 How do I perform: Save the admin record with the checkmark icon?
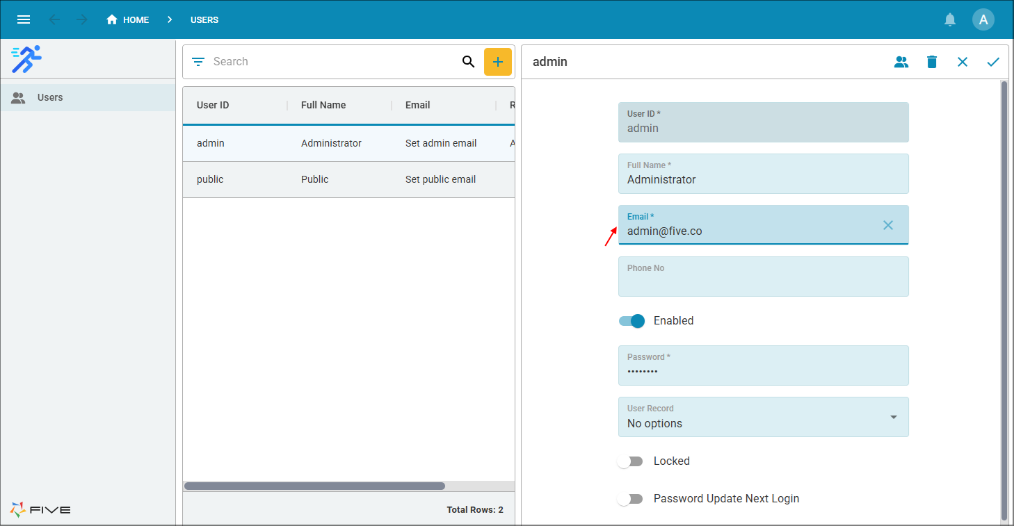pyautogui.click(x=993, y=62)
